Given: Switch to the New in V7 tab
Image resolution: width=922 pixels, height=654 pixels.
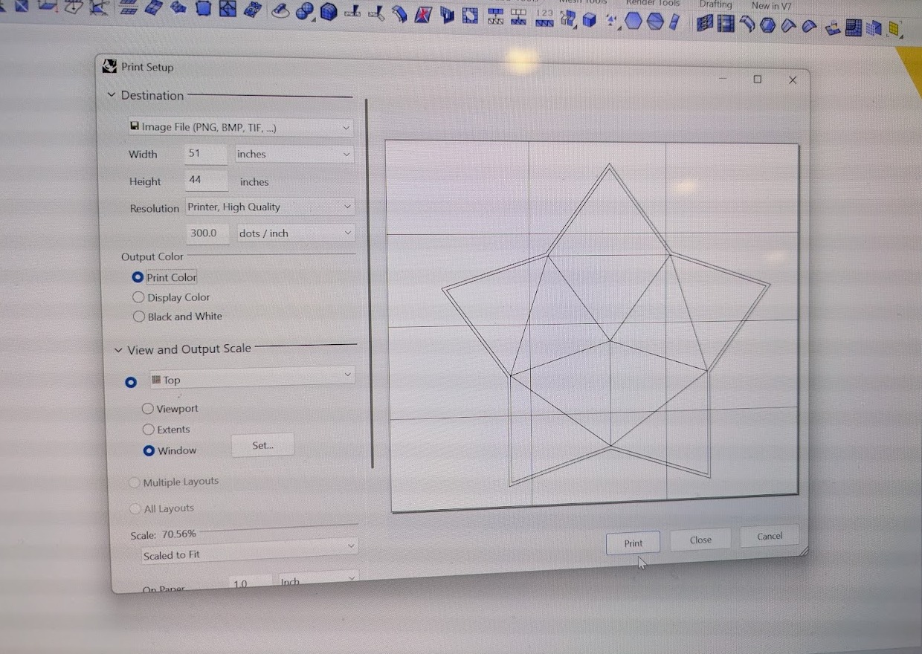Looking at the screenshot, I should click(772, 5).
